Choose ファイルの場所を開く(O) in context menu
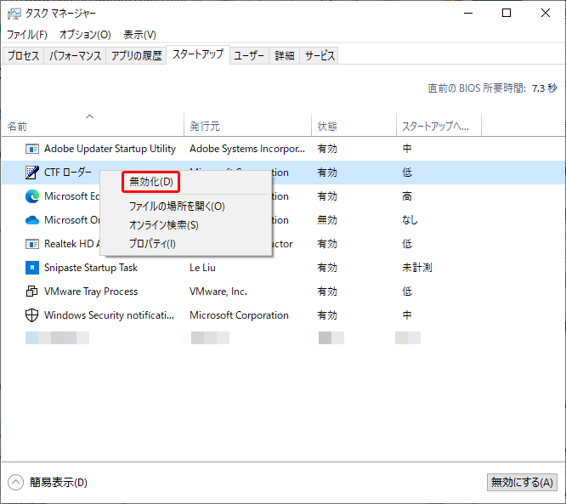566x504 pixels. point(177,207)
